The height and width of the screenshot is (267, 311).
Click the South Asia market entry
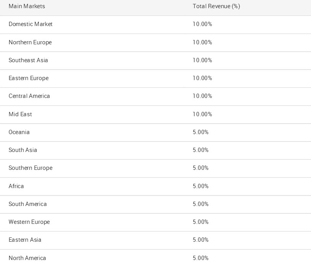(23, 150)
